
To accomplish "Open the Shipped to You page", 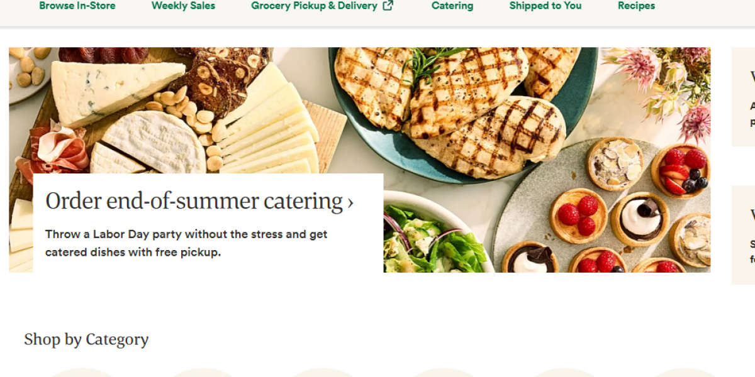I will coord(545,6).
